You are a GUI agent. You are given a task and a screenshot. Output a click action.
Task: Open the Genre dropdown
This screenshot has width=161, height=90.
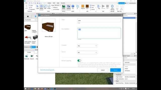click(x=87, y=52)
